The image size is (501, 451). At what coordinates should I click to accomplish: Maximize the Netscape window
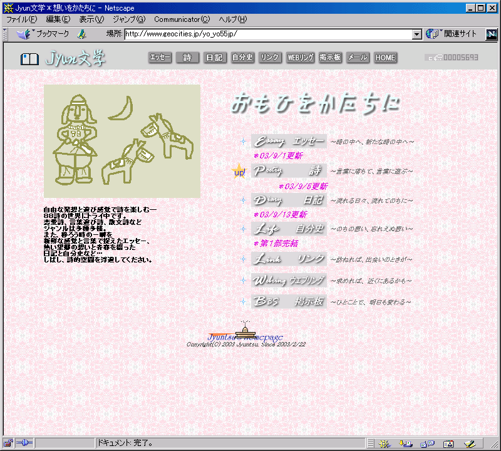pos(480,8)
